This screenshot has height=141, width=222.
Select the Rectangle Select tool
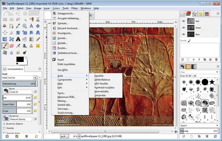click(x=5, y=19)
